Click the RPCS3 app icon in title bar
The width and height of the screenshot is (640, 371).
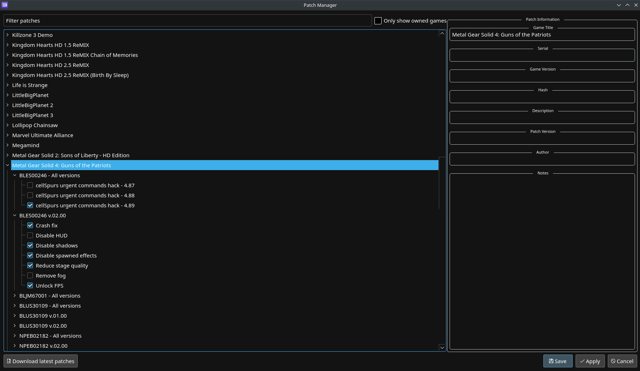click(5, 5)
